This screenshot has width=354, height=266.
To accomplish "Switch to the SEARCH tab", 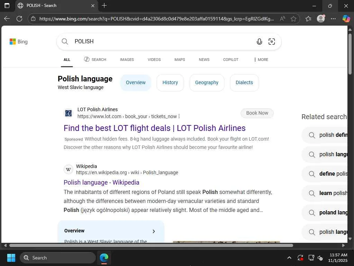I will tap(95, 60).
